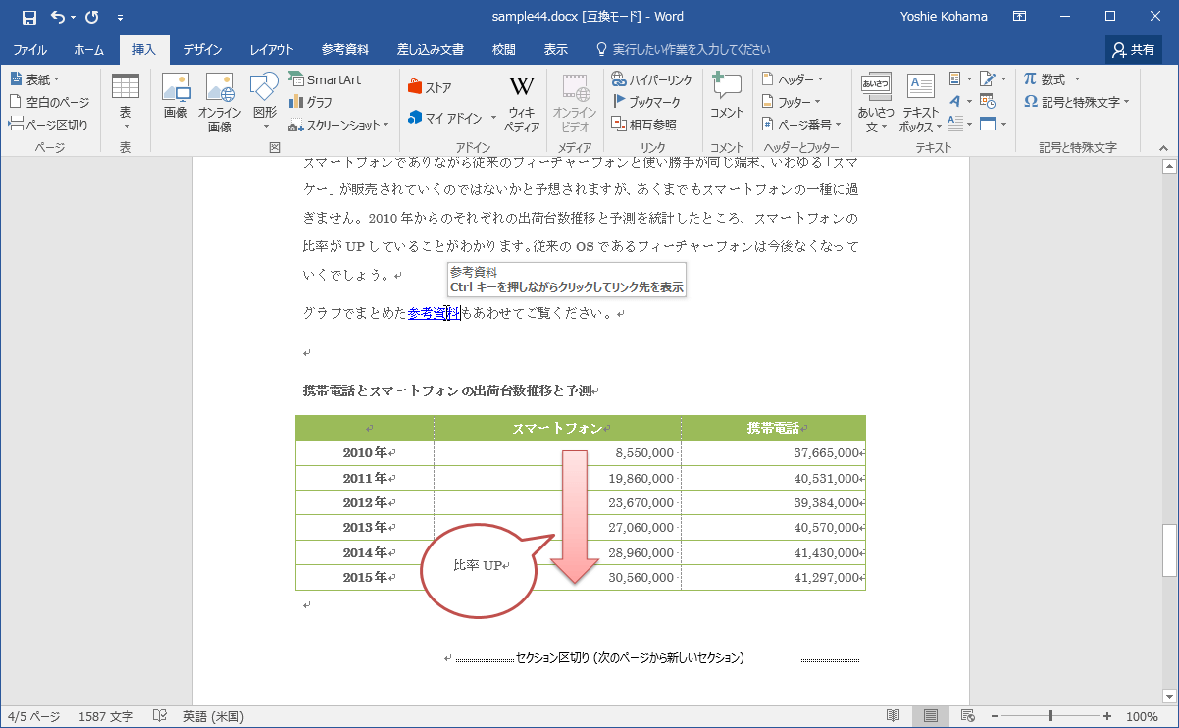Screen dimensions: 1179x728
Task: Insert WordArt with the slanted A icon
Action: 960,102
